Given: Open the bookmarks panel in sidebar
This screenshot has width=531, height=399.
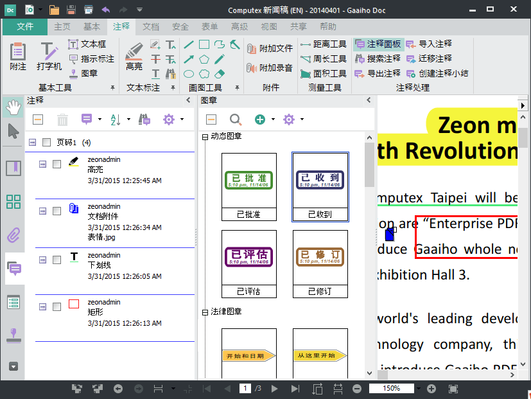Looking at the screenshot, I should [x=13, y=168].
